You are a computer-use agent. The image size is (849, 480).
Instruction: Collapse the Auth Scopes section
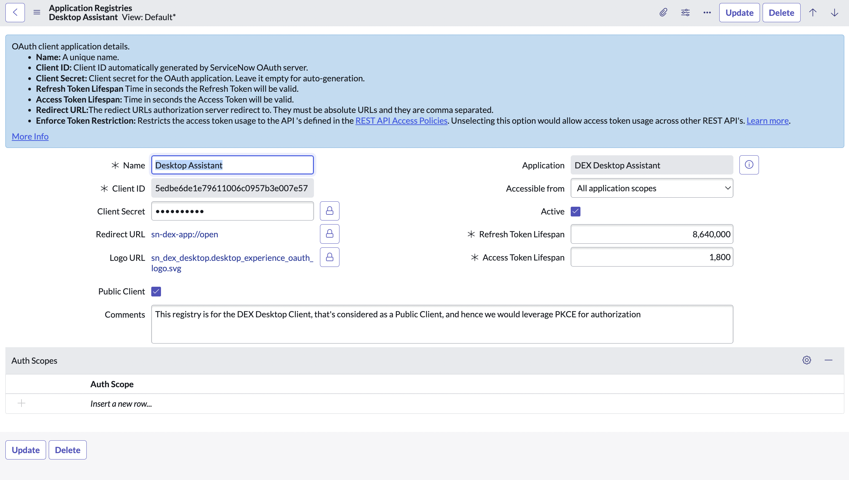[828, 360]
